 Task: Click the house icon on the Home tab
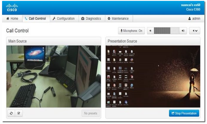(x=8, y=19)
